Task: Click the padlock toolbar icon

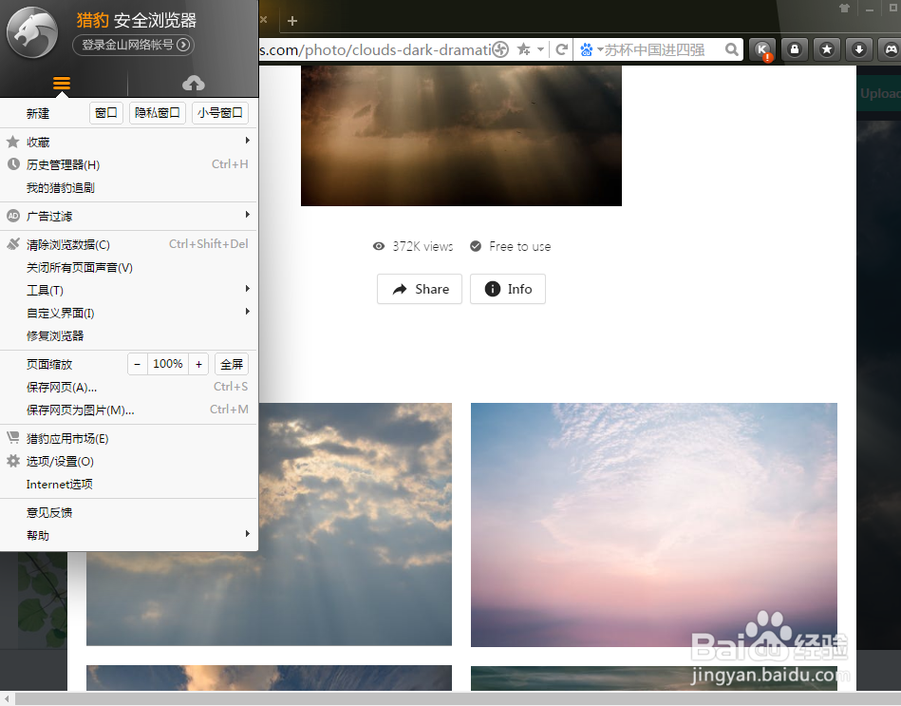Action: (795, 50)
